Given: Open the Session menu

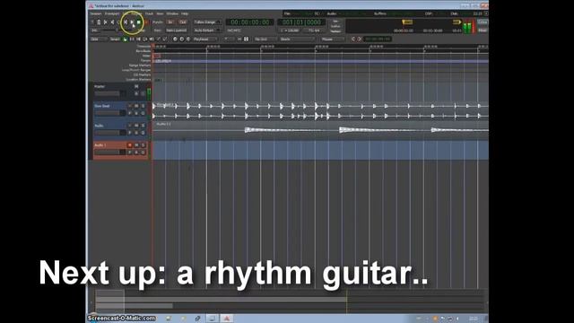Looking at the screenshot, I should coord(96,14).
